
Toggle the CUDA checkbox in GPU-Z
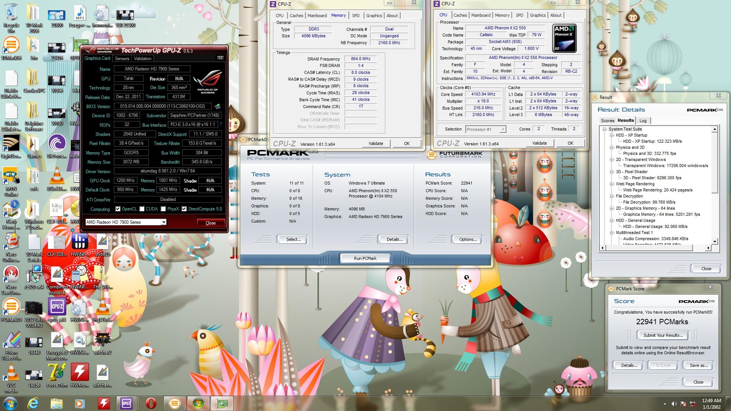click(142, 209)
